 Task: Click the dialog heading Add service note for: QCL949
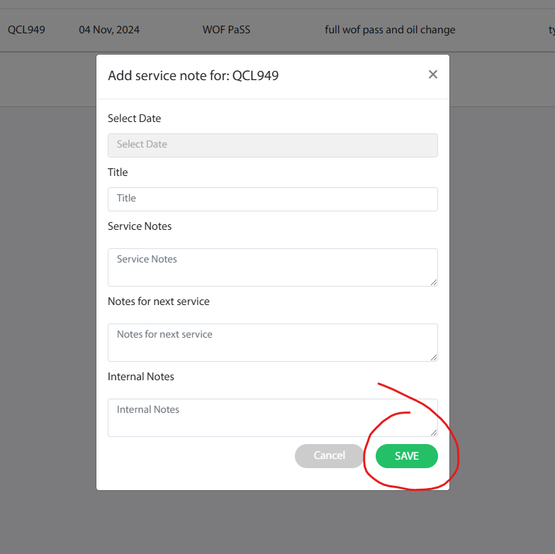pos(193,75)
